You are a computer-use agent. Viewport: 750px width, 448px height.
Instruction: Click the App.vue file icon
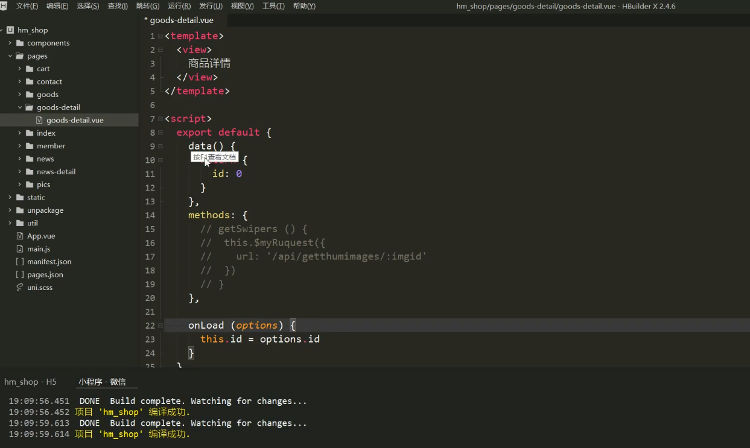click(20, 236)
